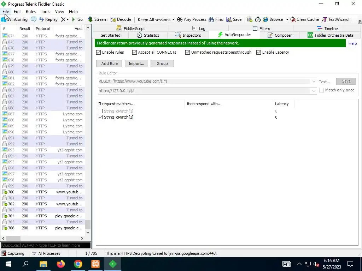Show hidden system tray icons

pyautogui.click(x=299, y=264)
